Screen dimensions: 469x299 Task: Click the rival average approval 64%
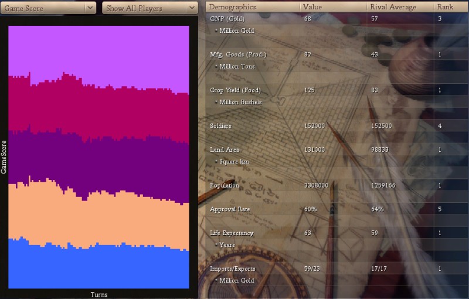(378, 209)
